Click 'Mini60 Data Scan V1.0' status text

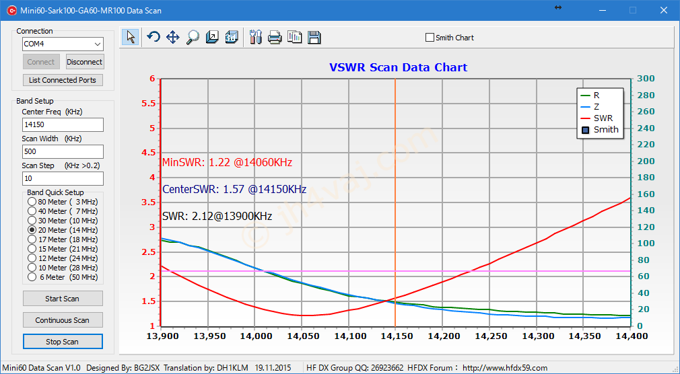pos(41,368)
